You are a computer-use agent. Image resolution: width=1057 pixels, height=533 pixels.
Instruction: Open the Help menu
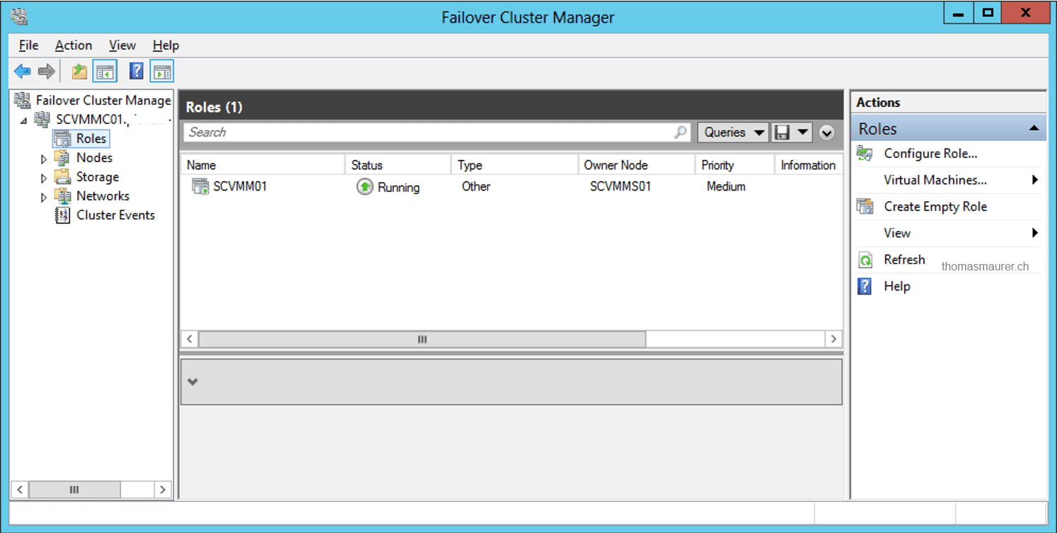[166, 45]
